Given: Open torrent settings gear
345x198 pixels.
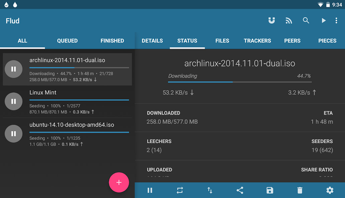Looking at the screenshot, I should point(330,190).
